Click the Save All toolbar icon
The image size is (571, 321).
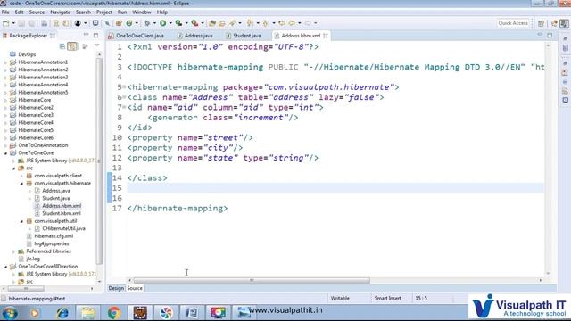point(32,23)
